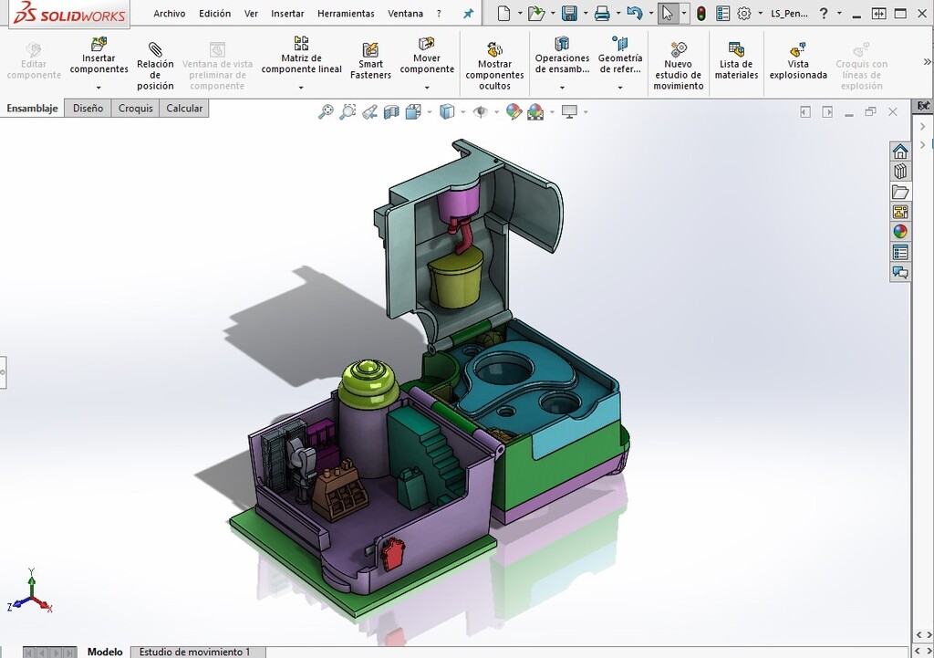Open the Appearances color-ball task pane tab
934x658 pixels.
(x=900, y=232)
